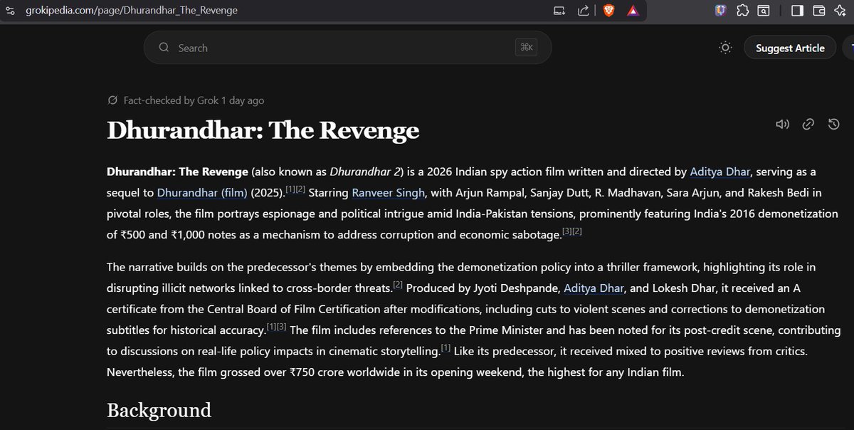Click the grokipedia.com URL in address bar
The width and height of the screenshot is (854, 430).
click(x=132, y=10)
